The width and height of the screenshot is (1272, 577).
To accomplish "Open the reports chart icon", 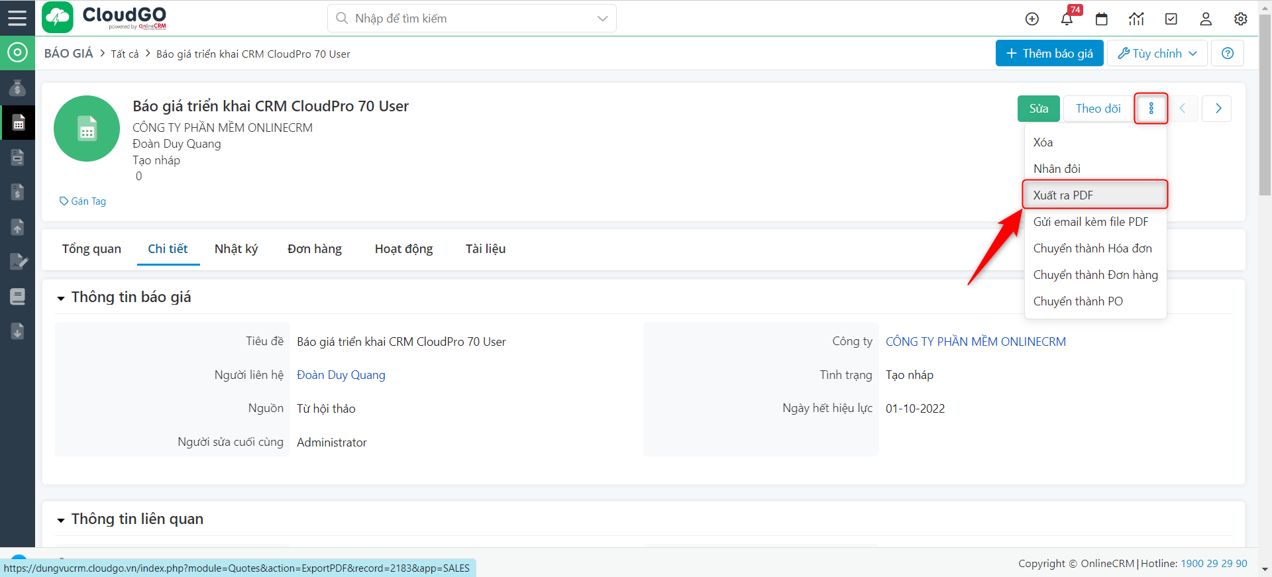I will (x=1136, y=19).
